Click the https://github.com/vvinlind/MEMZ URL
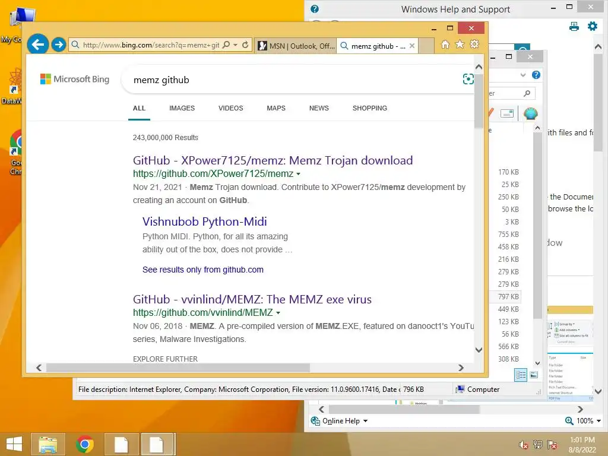 (203, 312)
